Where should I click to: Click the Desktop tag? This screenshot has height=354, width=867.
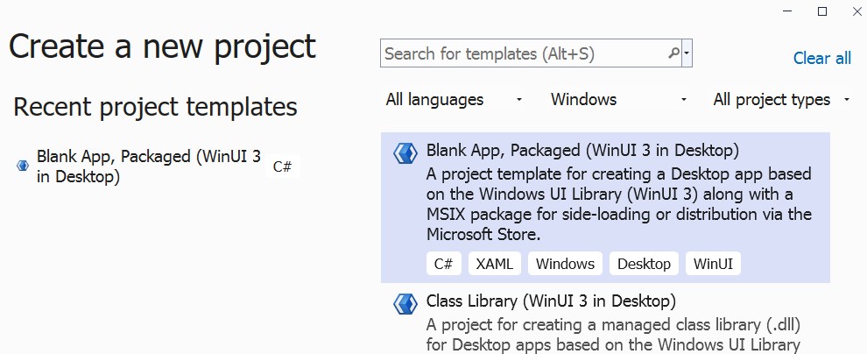coord(644,264)
